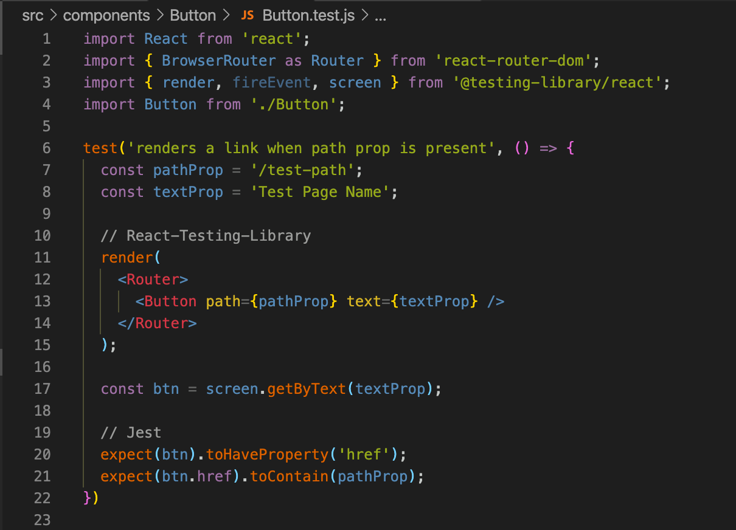Place cursor on the word 'render' on line 11

click(x=125, y=257)
